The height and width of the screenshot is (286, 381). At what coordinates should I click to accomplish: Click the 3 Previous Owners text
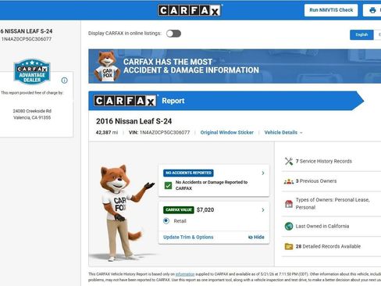pyautogui.click(x=316, y=181)
